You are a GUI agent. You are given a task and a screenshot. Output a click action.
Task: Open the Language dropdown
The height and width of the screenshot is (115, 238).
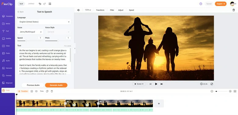(x=44, y=22)
